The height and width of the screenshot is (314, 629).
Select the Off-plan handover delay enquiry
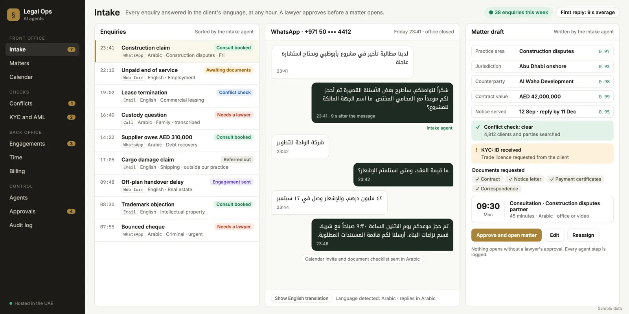pyautogui.click(x=177, y=186)
